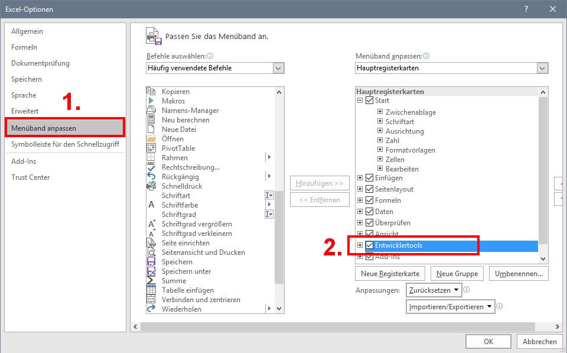Click the info icon next to Zurücksetzen
This screenshot has width=567, height=353.
click(x=467, y=289)
